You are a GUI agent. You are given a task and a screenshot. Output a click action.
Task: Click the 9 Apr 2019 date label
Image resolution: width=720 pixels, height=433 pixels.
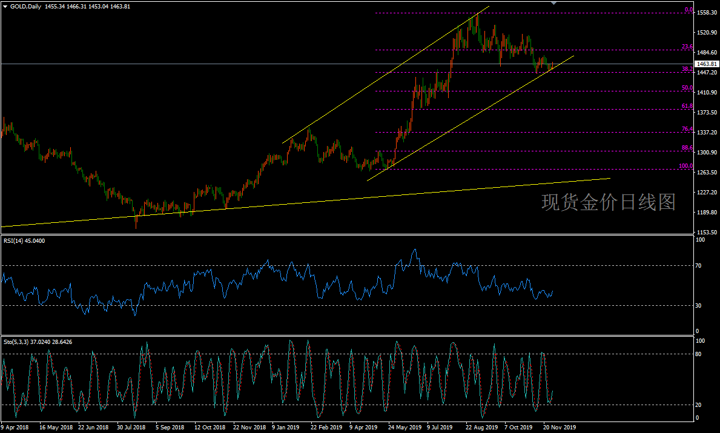tap(363, 428)
